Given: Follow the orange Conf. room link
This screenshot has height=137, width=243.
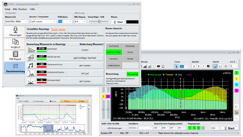Looking at the screenshot, I should (58, 29).
